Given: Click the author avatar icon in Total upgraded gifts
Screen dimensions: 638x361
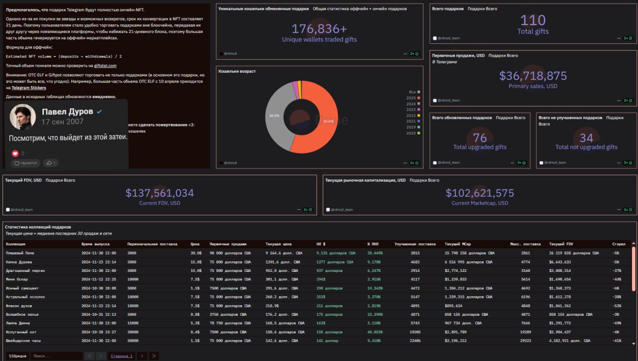Looking at the screenshot, I should 435,162.
